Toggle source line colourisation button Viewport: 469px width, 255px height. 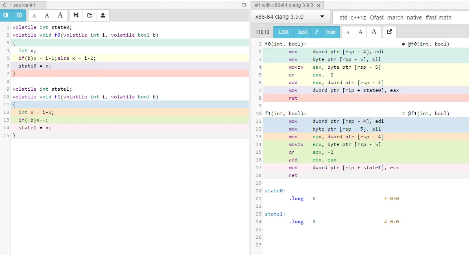[x=6, y=15]
